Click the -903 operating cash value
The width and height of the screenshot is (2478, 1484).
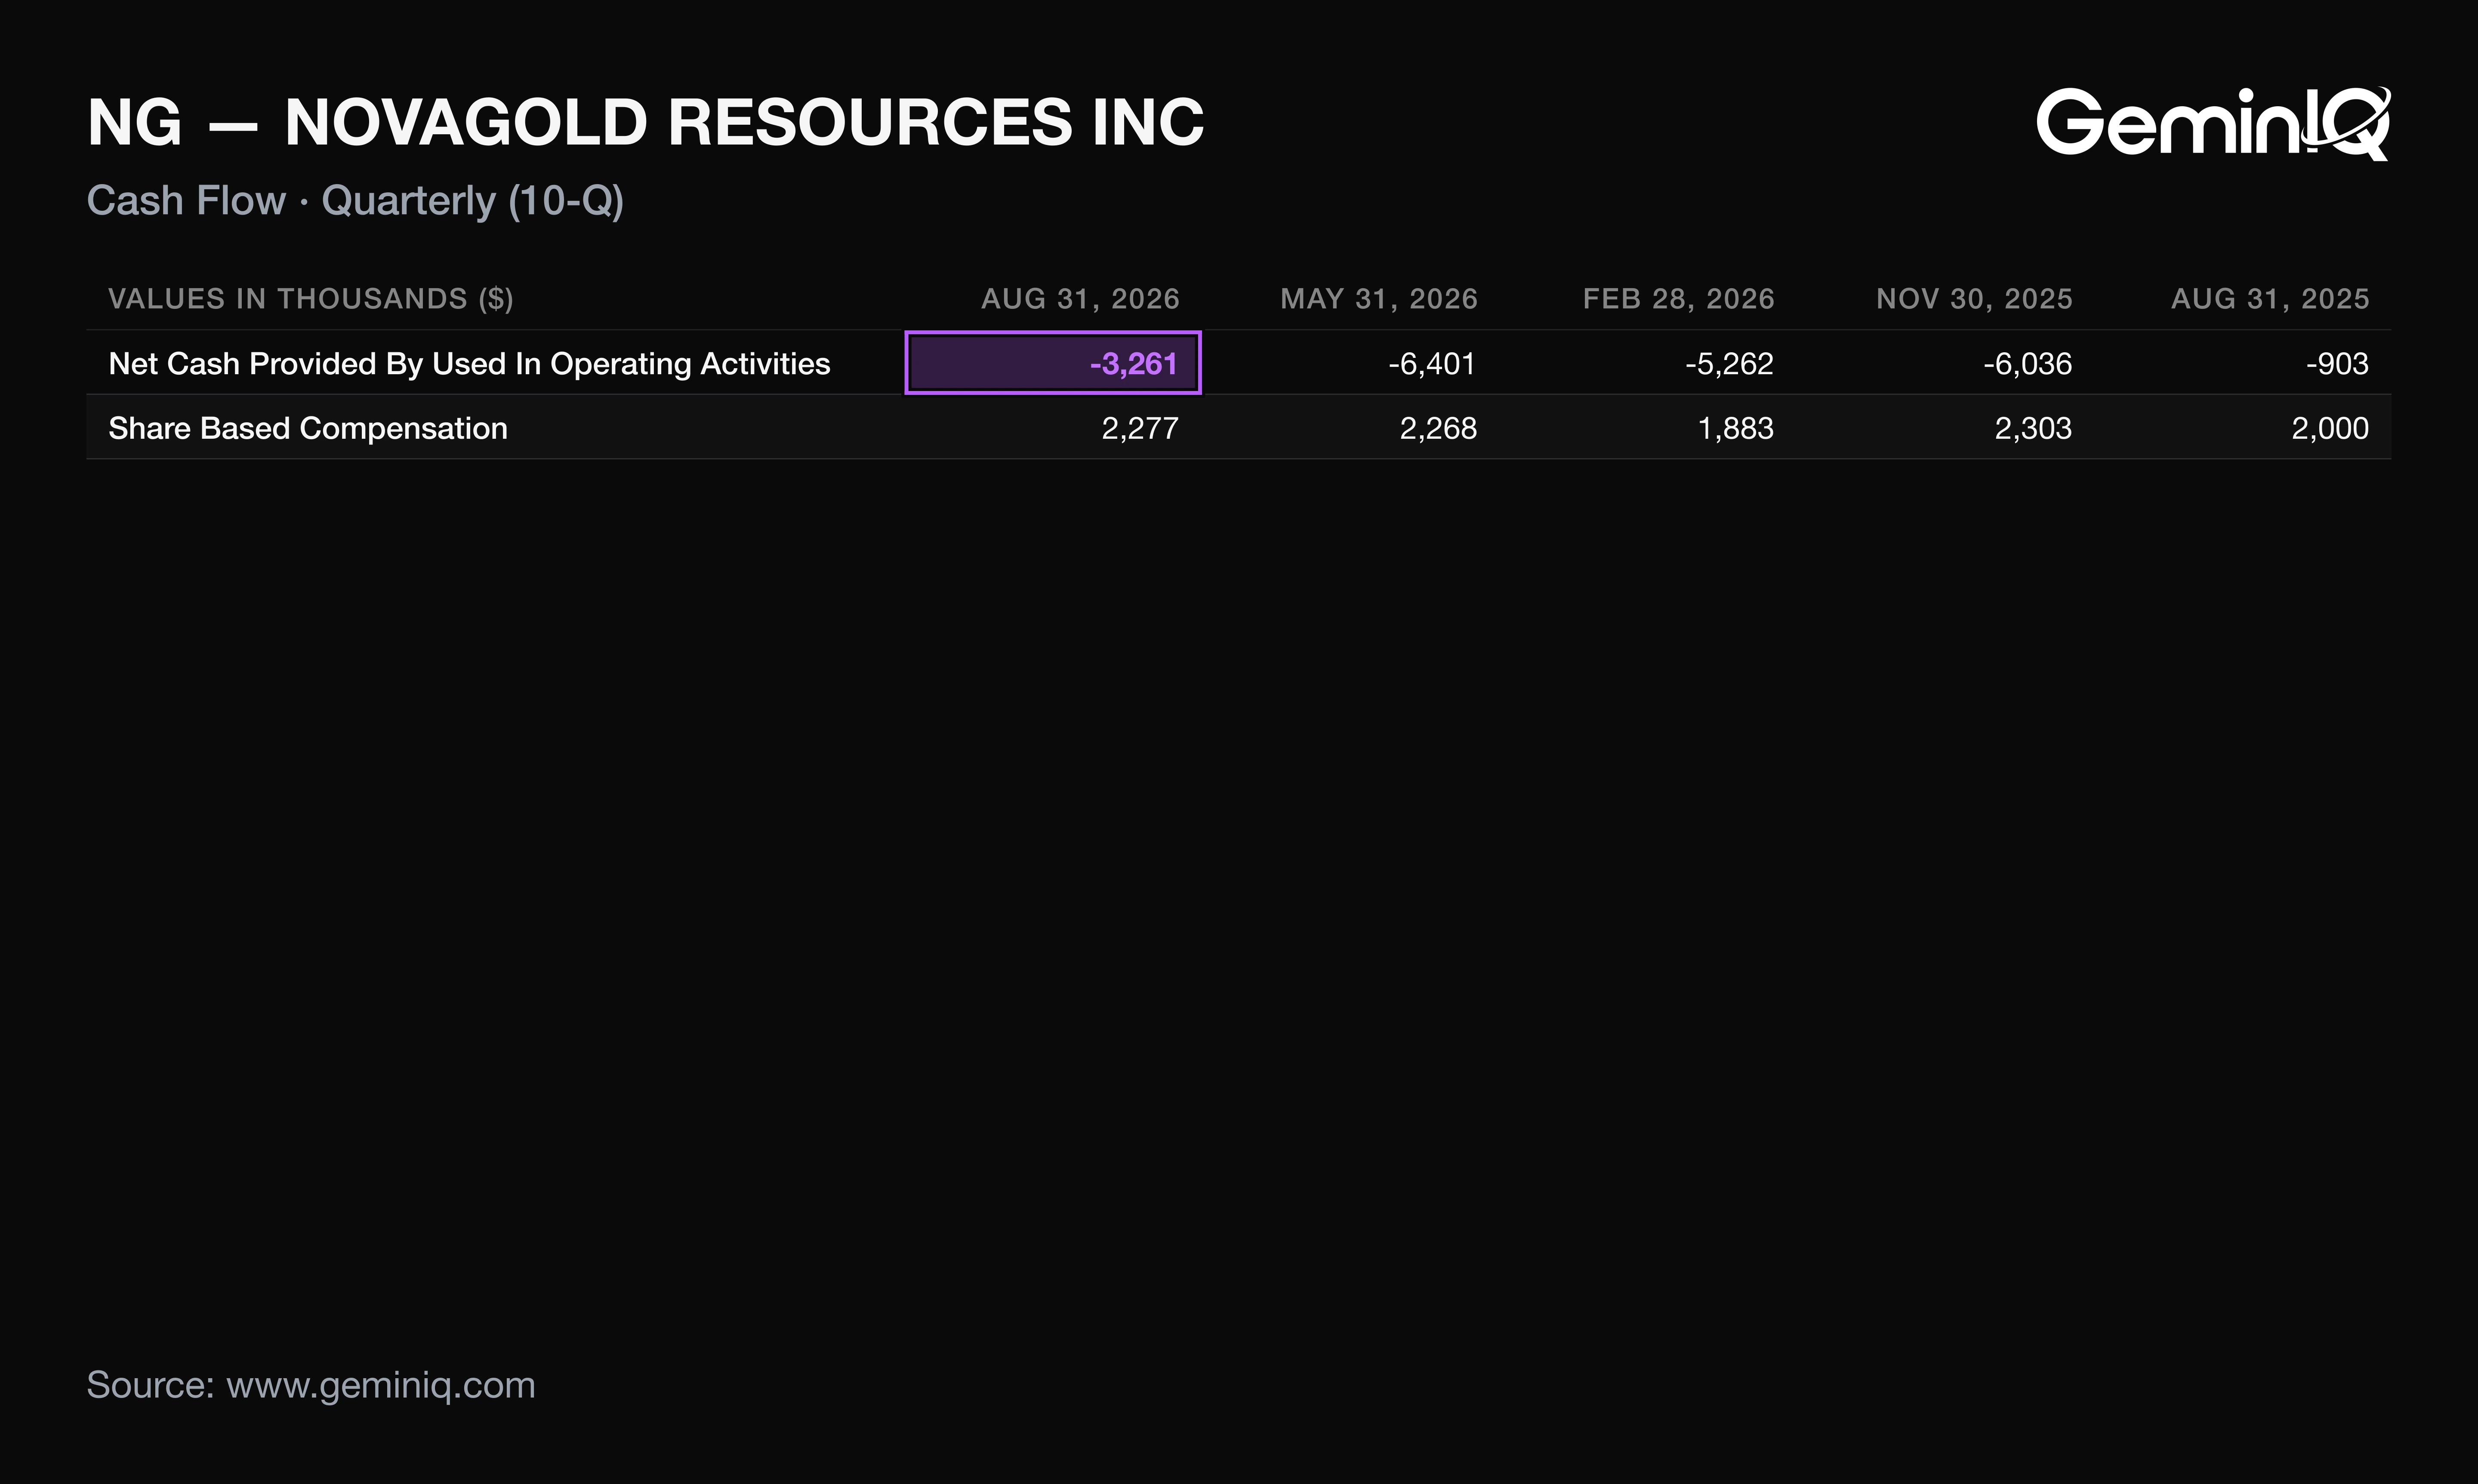point(2337,364)
